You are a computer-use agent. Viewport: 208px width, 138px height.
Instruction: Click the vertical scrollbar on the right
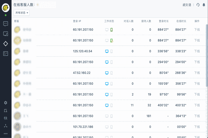tap(207, 57)
